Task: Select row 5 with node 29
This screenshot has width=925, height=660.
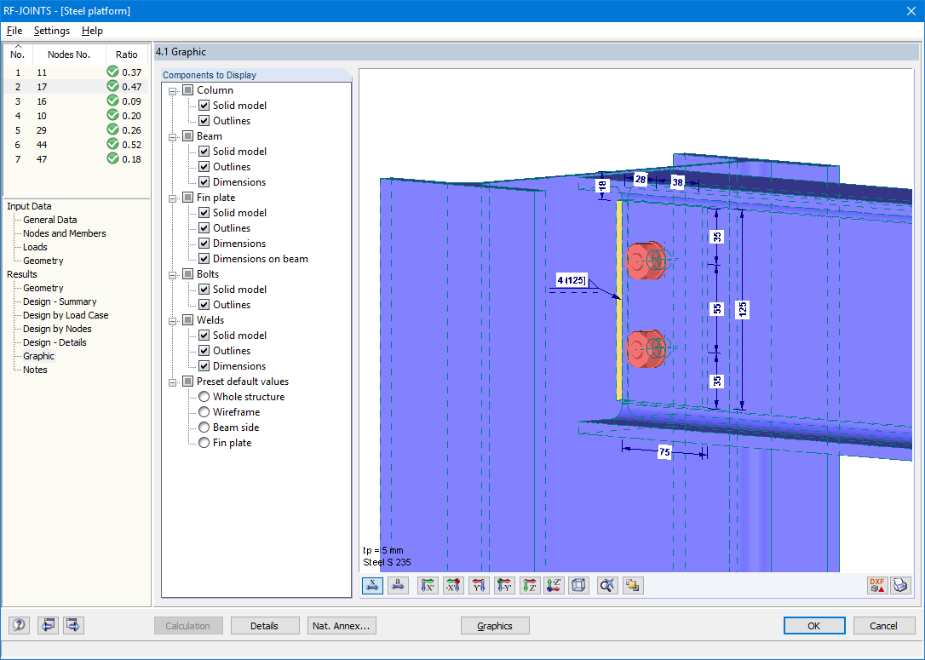Action: click(76, 130)
